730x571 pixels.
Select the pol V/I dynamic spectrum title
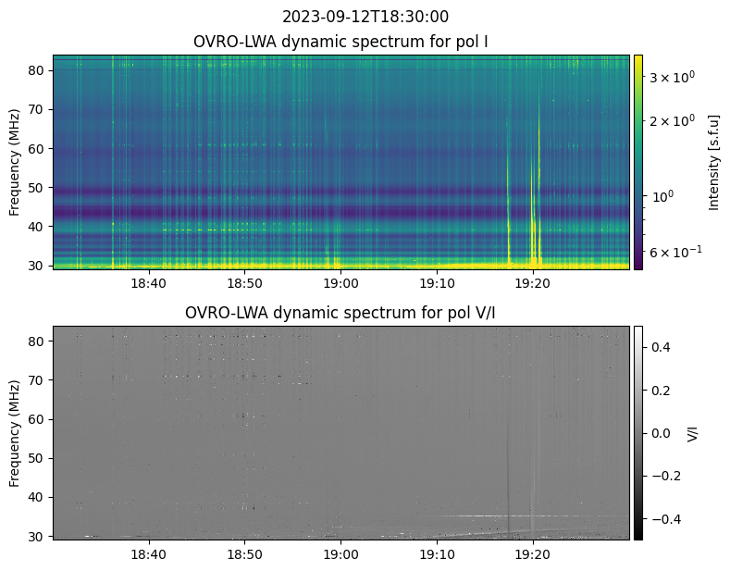point(340,313)
